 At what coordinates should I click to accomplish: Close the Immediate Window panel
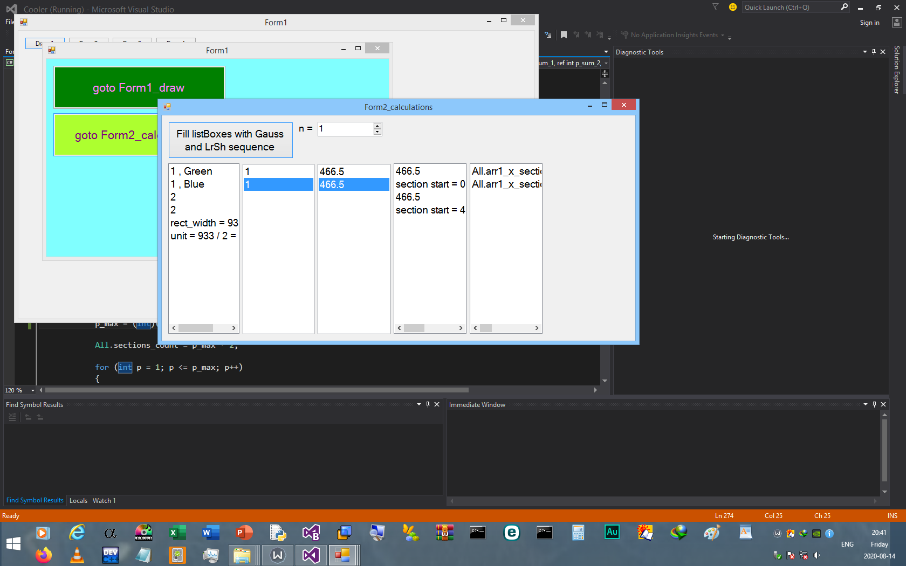point(883,404)
